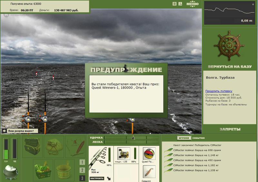Click message Квест закончен! Победитель CtMacter
This screenshot has height=182, width=258.
(x=197, y=145)
